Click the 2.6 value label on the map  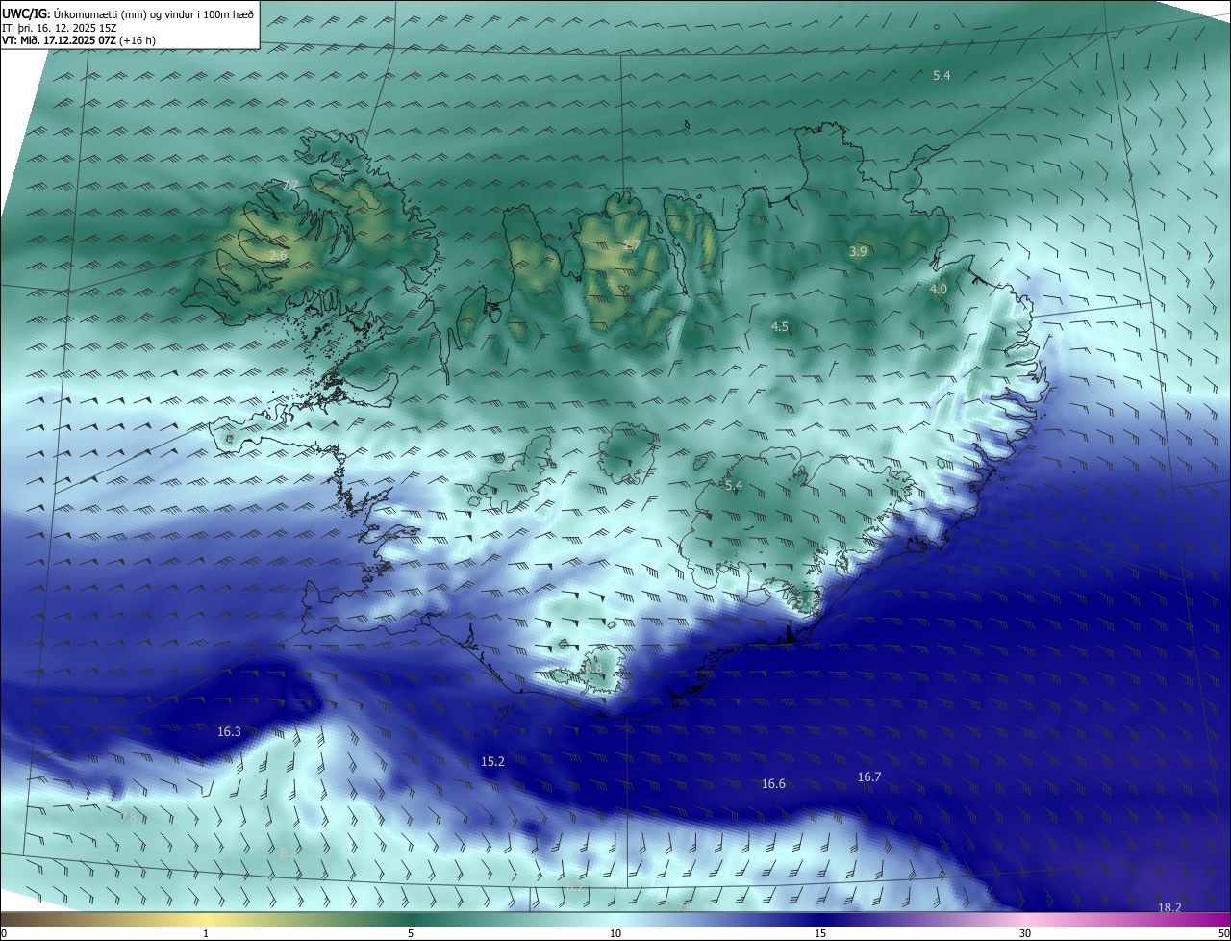[277, 255]
